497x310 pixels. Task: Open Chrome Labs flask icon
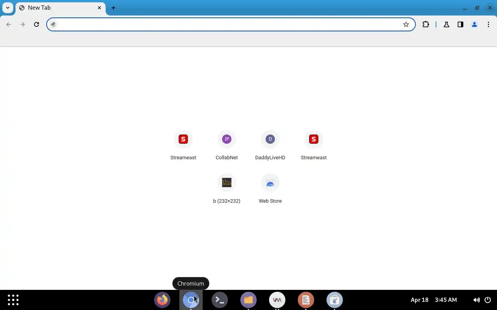coord(447,24)
